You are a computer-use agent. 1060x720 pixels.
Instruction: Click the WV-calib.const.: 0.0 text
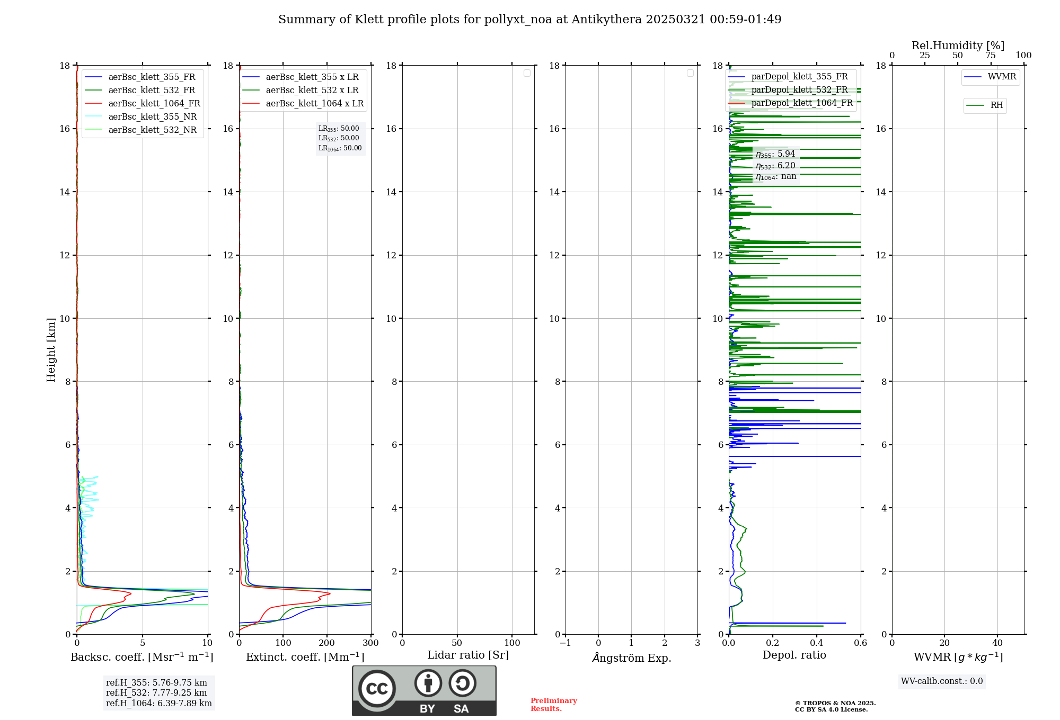pyautogui.click(x=942, y=681)
